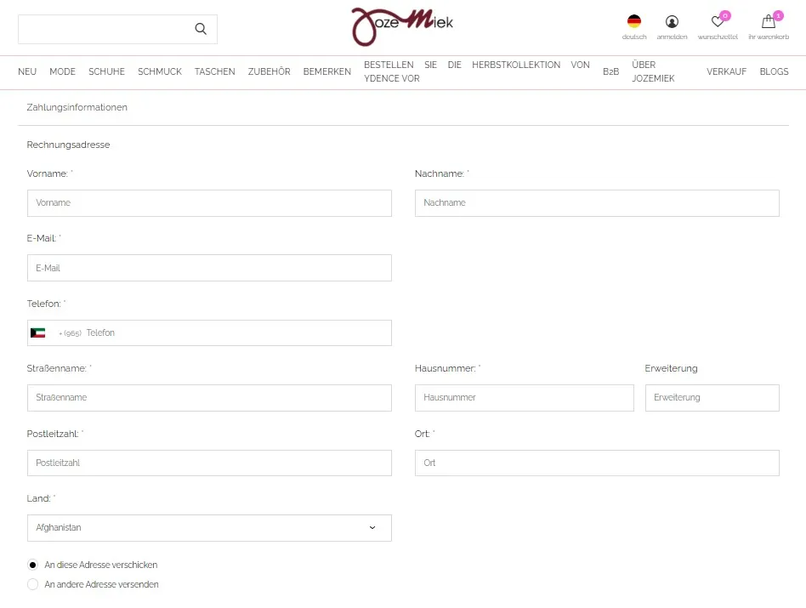
Task: Open the ÜBER JOZEMIEK menu item
Action: 653,71
